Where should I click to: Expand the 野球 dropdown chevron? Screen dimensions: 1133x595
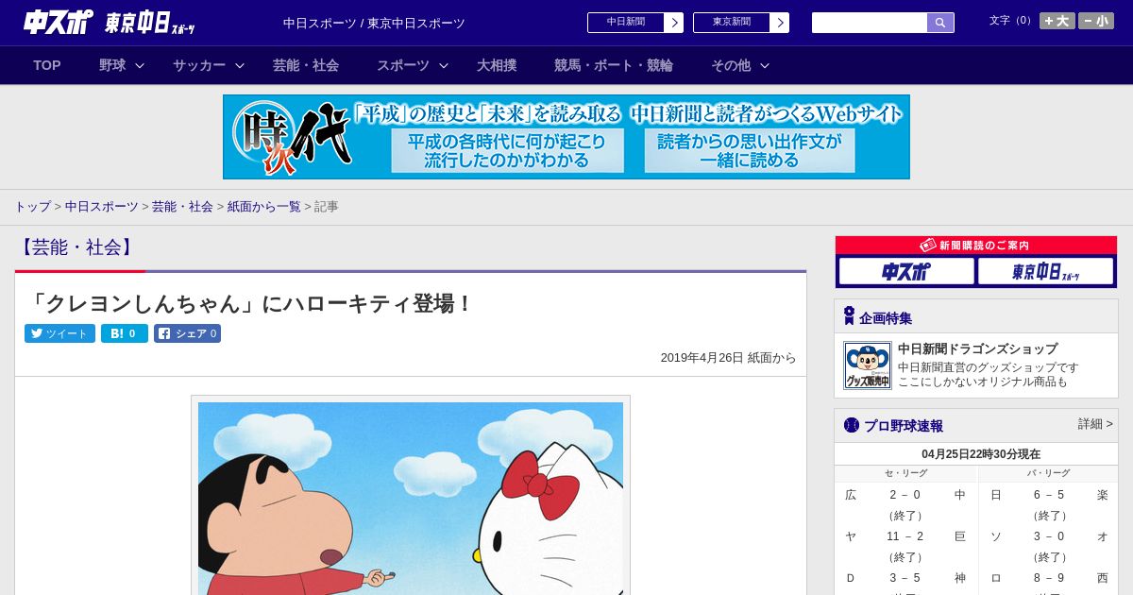140,65
